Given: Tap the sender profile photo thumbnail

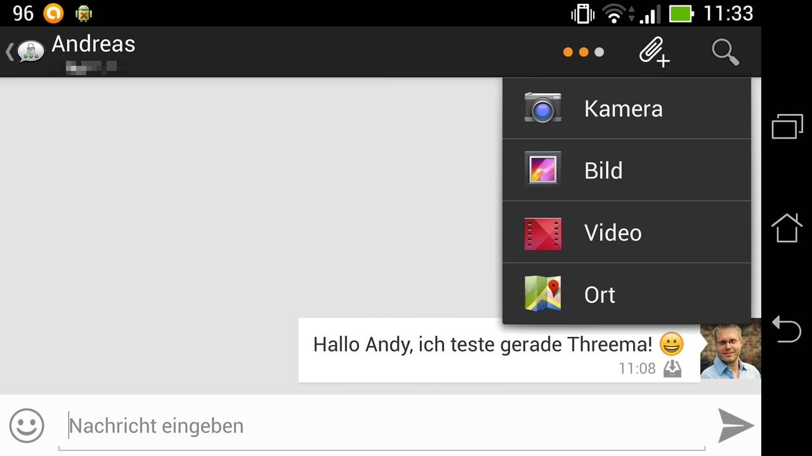Looking at the screenshot, I should tap(731, 351).
